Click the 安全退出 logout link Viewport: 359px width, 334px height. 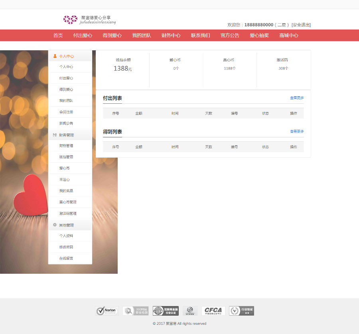point(301,25)
